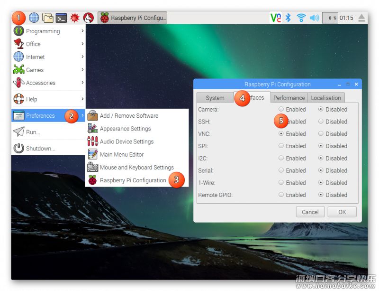The height and width of the screenshot is (291, 379).
Task: Select Disabled for Camera
Action: click(321, 109)
